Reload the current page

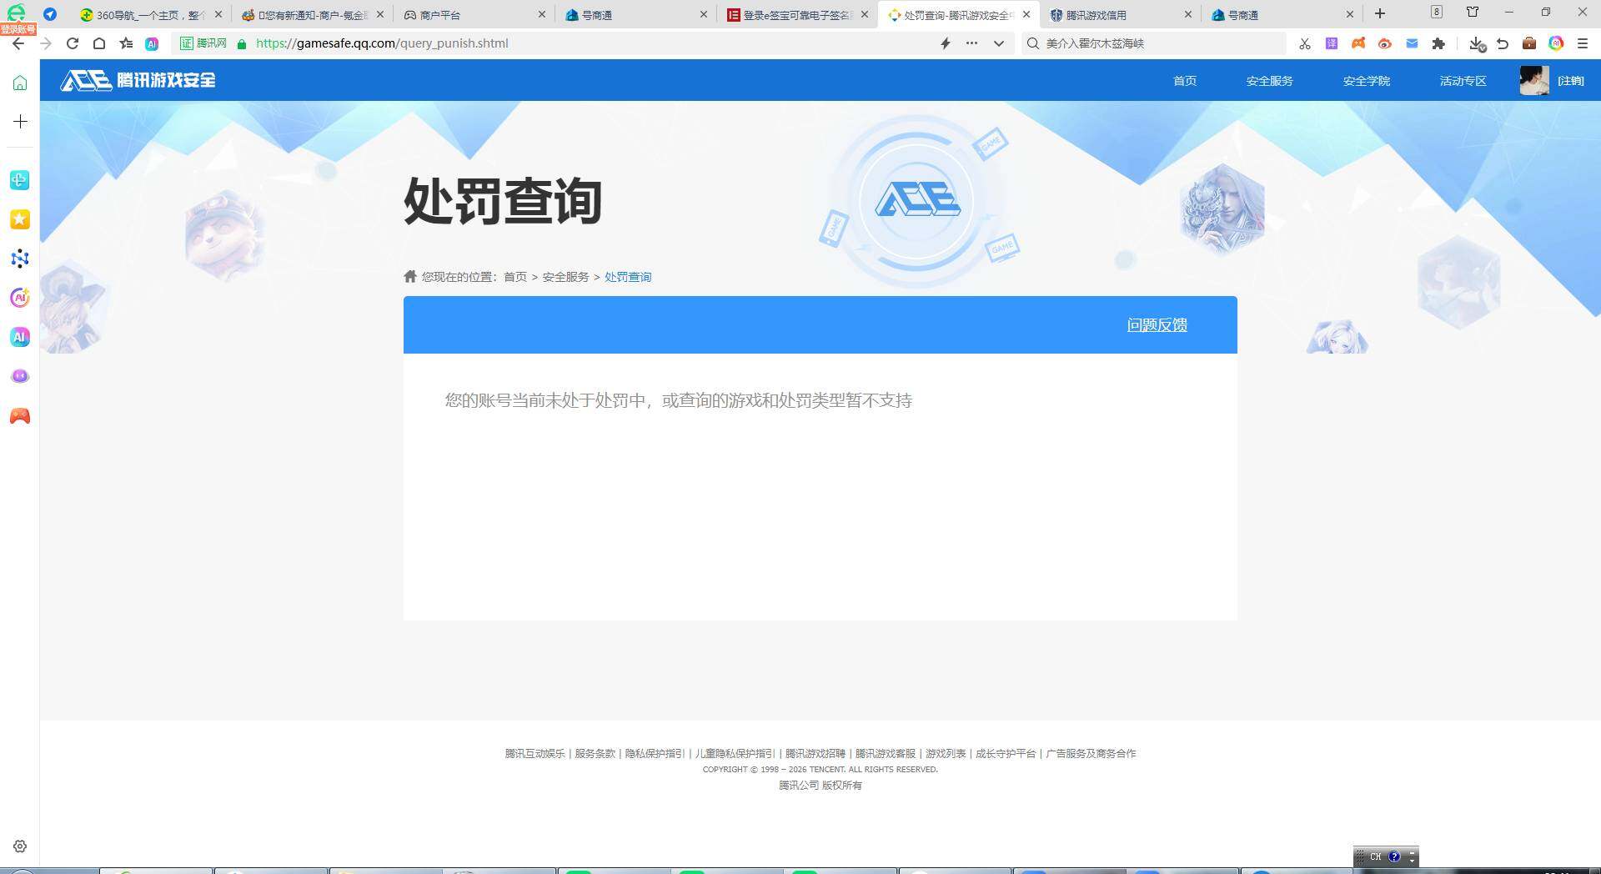point(73,43)
